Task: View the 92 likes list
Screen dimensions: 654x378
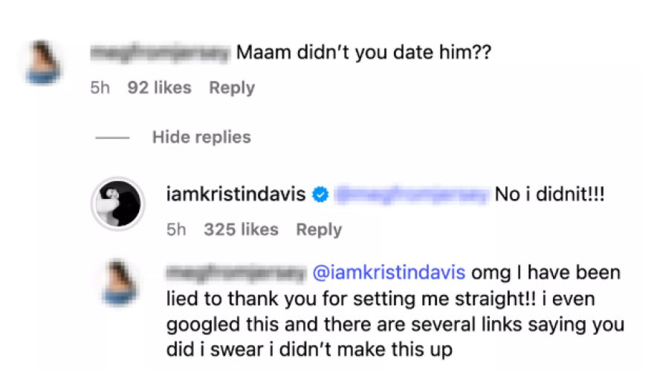Action: click(159, 88)
